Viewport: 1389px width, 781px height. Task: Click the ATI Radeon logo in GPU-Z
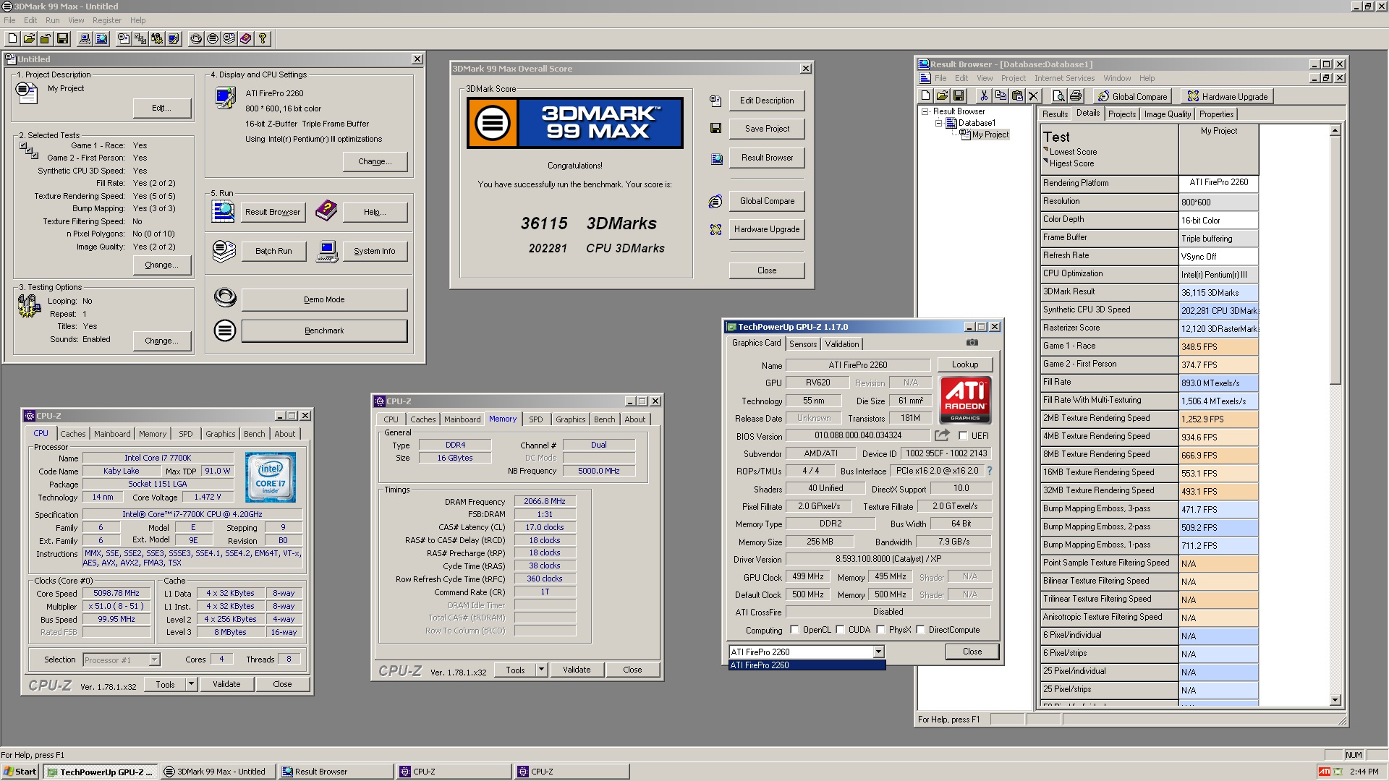965,400
